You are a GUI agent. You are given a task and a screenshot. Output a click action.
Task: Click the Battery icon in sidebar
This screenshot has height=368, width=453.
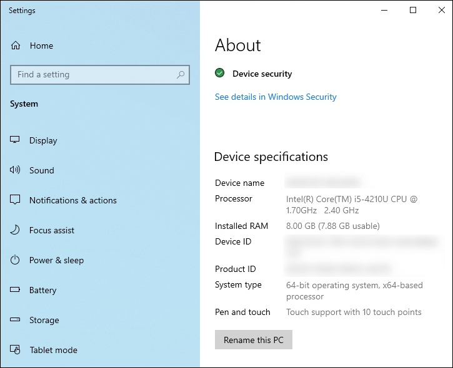point(15,289)
